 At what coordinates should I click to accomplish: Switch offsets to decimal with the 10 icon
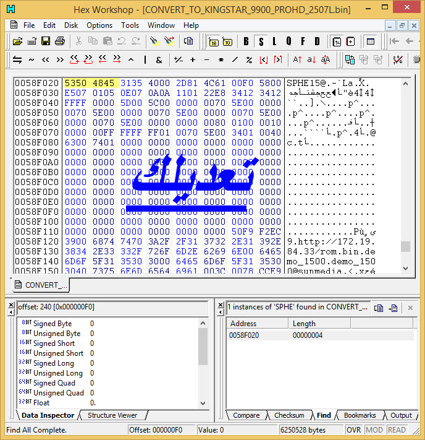227,42
